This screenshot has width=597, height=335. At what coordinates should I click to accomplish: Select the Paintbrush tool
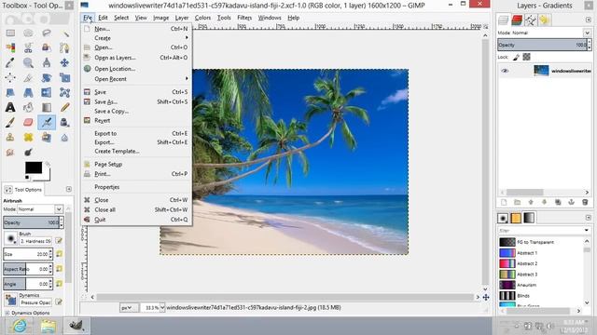click(x=10, y=122)
